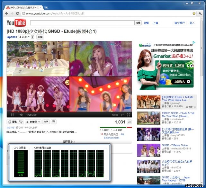The image size is (206, 188).
Task: Toggle the expand player size icon
Action: [122, 115]
